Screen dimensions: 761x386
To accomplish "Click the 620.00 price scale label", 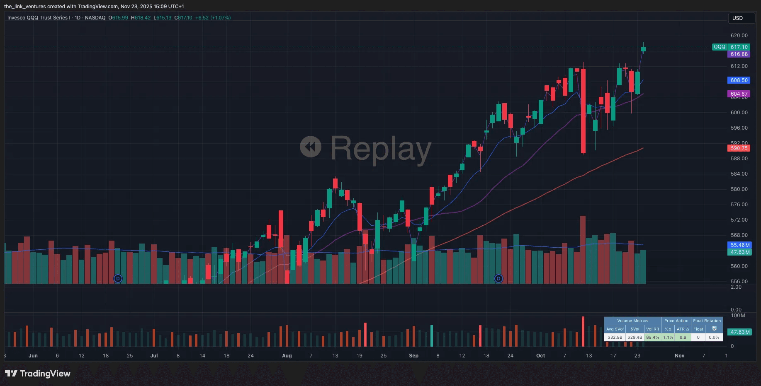I will pyautogui.click(x=739, y=36).
